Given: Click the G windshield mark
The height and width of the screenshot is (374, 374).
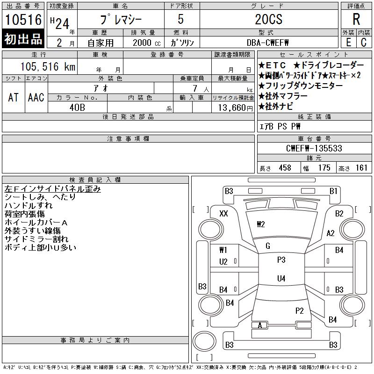Looking at the screenshot, I should (268, 246).
